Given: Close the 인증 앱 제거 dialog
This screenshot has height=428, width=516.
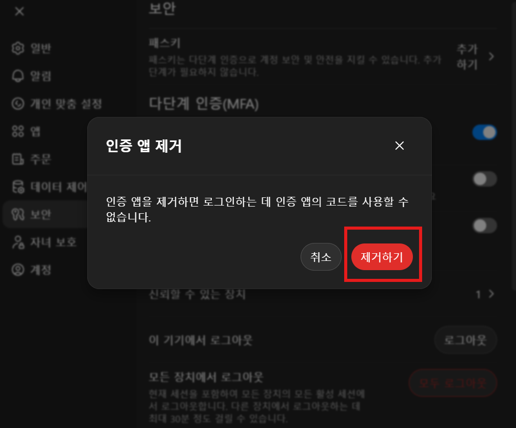Looking at the screenshot, I should point(400,146).
